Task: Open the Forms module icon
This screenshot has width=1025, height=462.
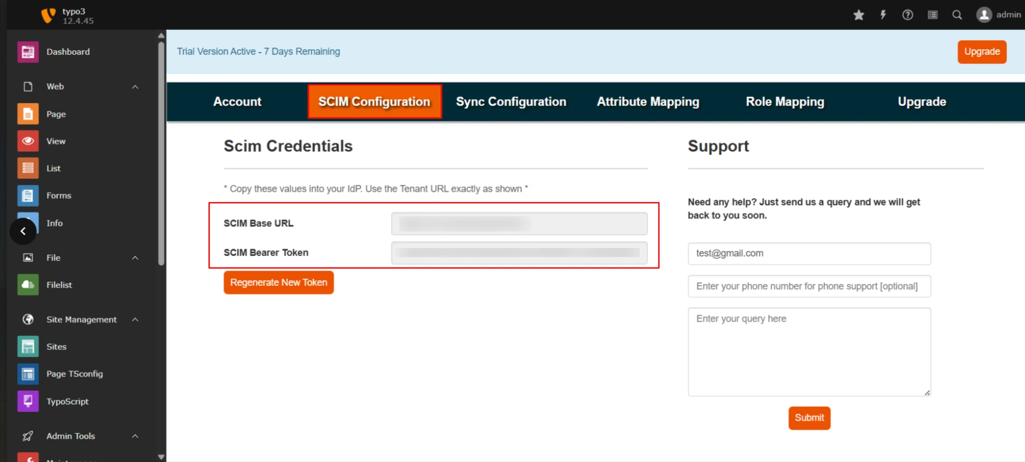Action: (x=28, y=196)
